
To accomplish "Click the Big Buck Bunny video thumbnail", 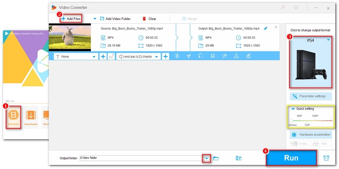I will [x=70, y=37].
